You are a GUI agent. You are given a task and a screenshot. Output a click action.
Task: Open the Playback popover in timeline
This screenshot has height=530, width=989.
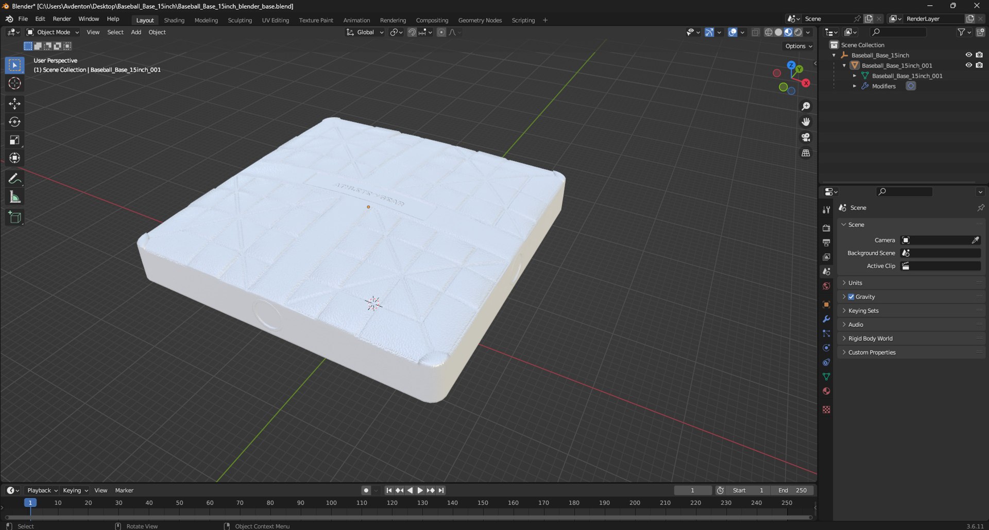point(42,490)
